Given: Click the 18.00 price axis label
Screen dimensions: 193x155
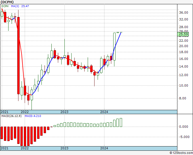Looking at the screenshot, I should tap(184, 52).
